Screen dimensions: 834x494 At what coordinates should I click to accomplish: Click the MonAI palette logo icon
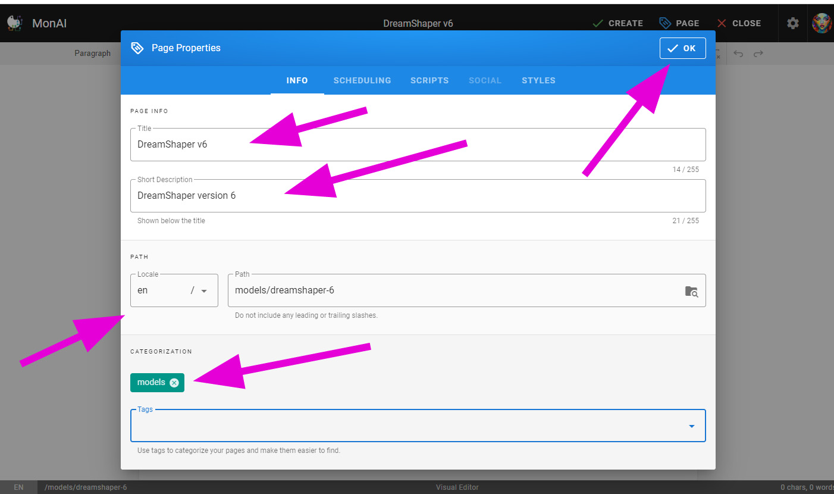14,23
